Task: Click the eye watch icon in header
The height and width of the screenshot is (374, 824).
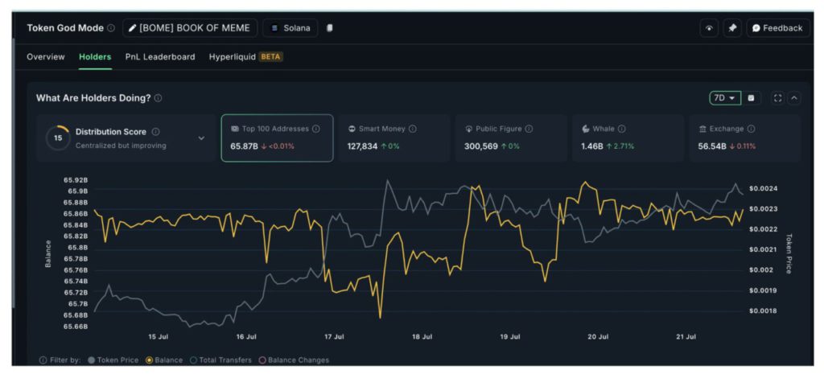Action: pyautogui.click(x=709, y=28)
